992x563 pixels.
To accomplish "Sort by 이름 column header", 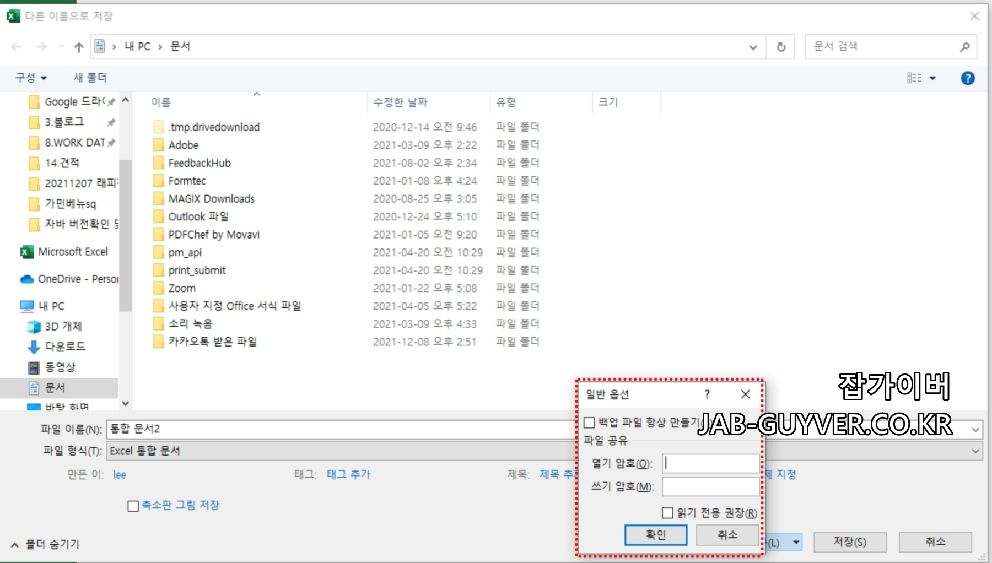I will click(161, 102).
